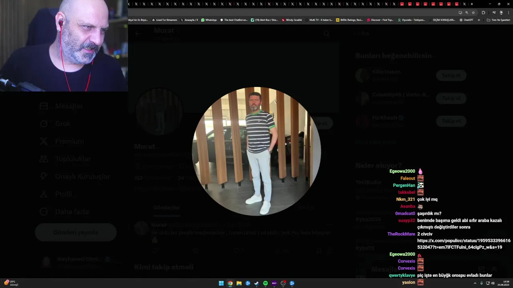
Task: Bookmark this page with the star icon
Action: point(473,12)
